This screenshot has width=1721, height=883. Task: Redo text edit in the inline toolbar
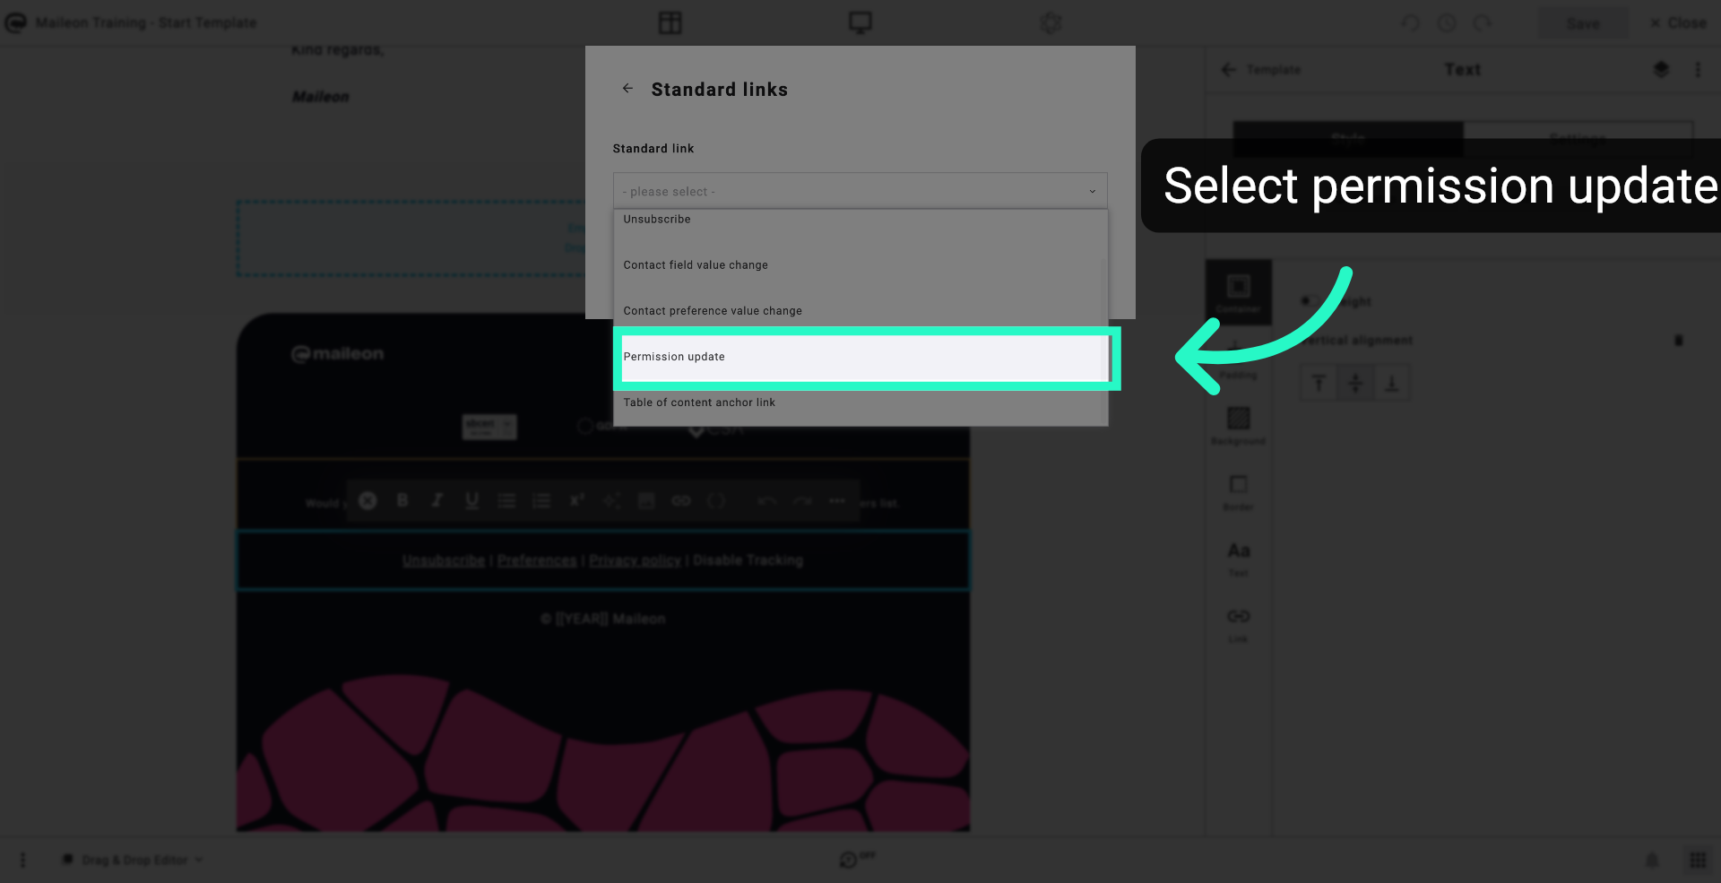pyautogui.click(x=802, y=500)
